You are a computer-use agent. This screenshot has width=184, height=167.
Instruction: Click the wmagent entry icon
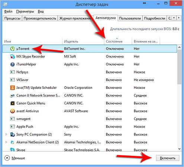point(12,119)
